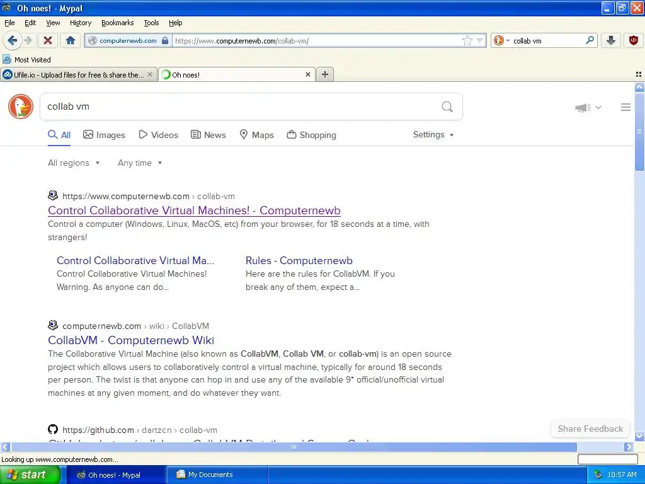The height and width of the screenshot is (484, 645).
Task: Stop page loading with the red X
Action: pyautogui.click(x=48, y=40)
